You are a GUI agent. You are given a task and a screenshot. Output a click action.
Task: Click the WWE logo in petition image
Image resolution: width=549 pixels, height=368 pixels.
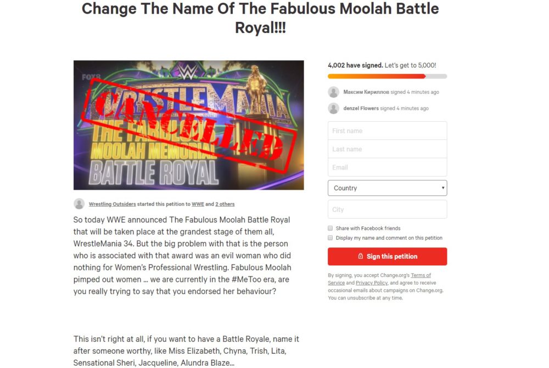pyautogui.click(x=188, y=71)
